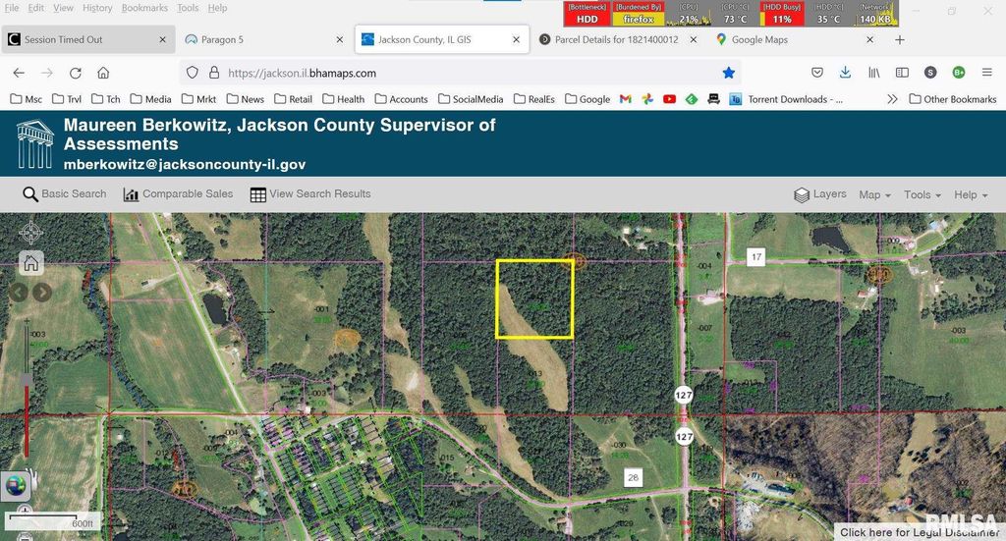Open the History menu
Image resolution: width=1006 pixels, height=541 pixels.
coord(97,8)
